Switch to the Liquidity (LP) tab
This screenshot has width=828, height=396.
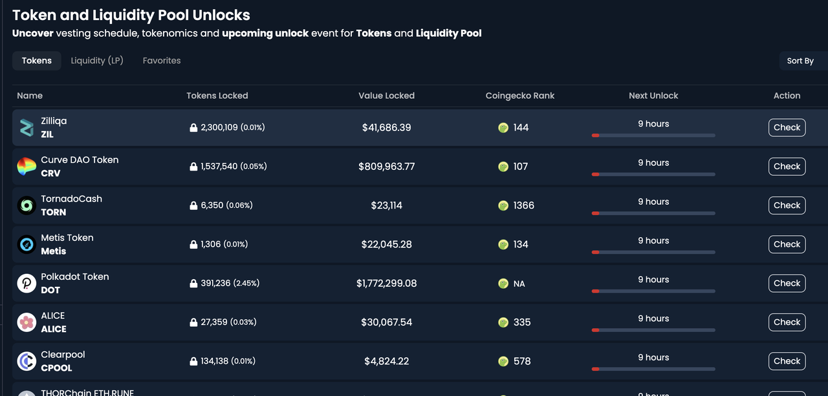click(x=96, y=60)
